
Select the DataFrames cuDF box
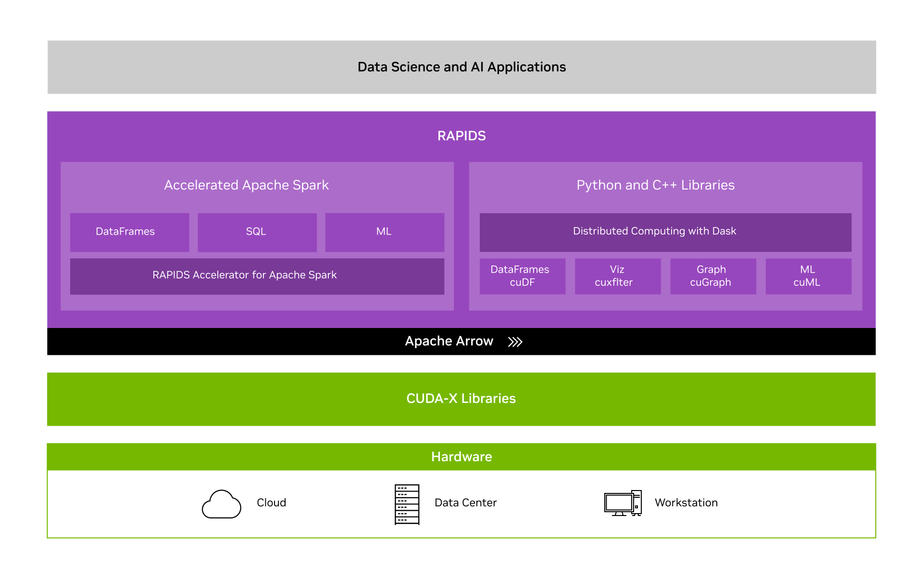[x=523, y=277]
